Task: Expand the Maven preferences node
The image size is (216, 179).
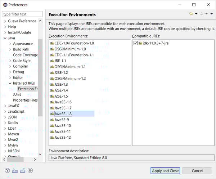Action: [x=5, y=134]
